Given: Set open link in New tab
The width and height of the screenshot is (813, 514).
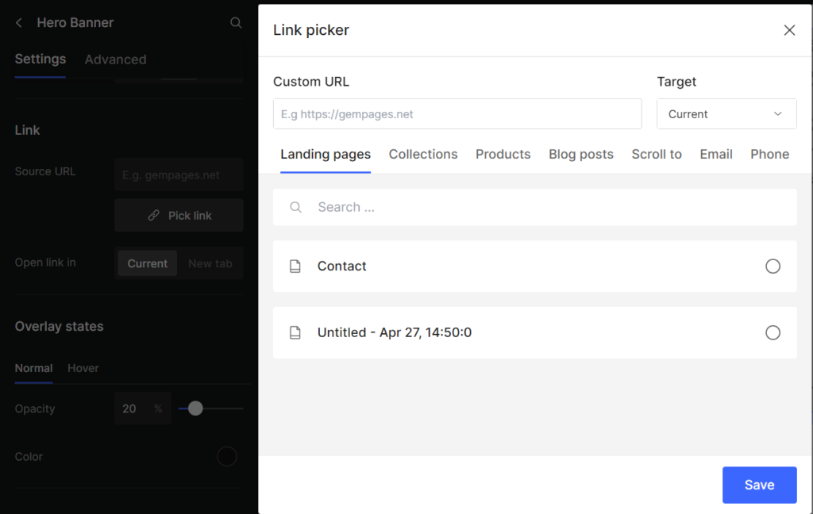Looking at the screenshot, I should [x=210, y=263].
